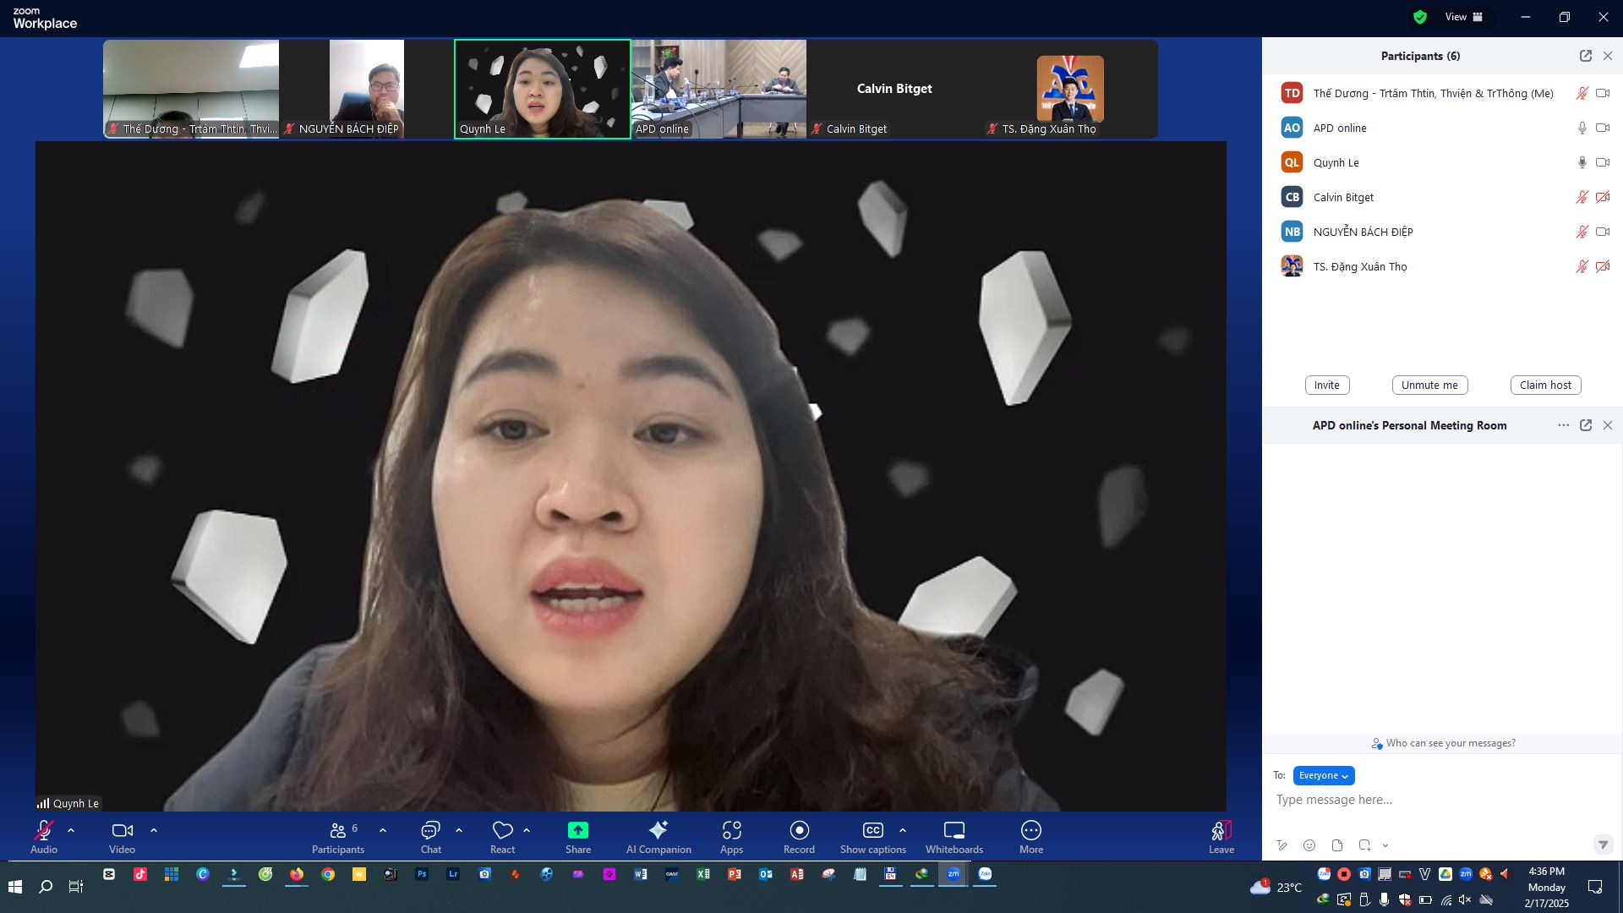1623x913 pixels.
Task: Expand audio settings arrow
Action: (71, 831)
